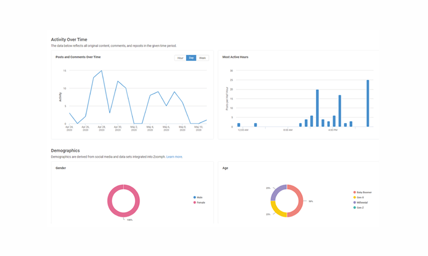428x256 pixels.
Task: Toggle the Female legend entry
Action: [x=200, y=202]
